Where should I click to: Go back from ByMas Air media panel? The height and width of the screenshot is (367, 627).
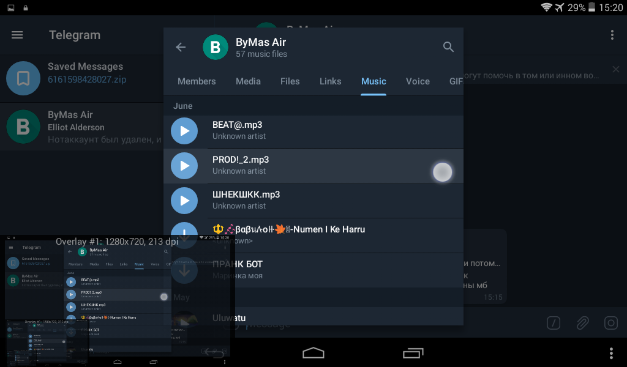pyautogui.click(x=181, y=47)
